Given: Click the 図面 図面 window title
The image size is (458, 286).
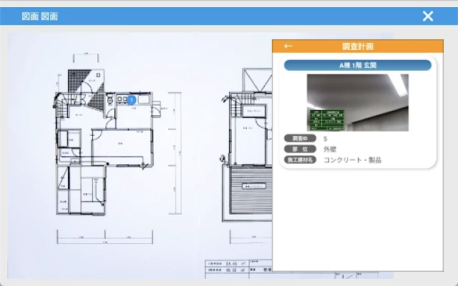Looking at the screenshot, I should point(40,16).
